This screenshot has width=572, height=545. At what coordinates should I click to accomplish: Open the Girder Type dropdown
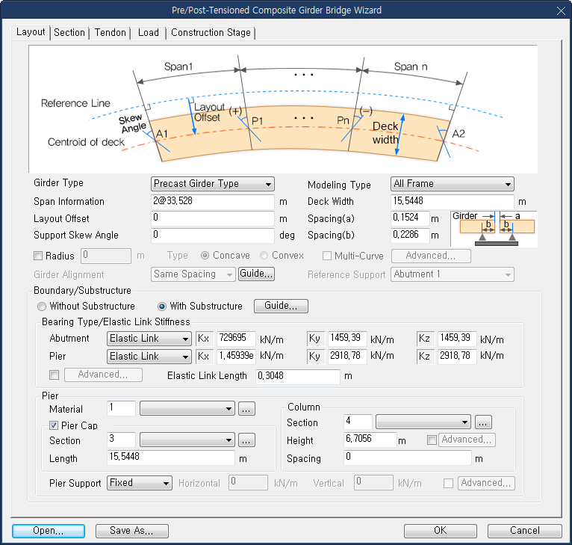tap(213, 184)
